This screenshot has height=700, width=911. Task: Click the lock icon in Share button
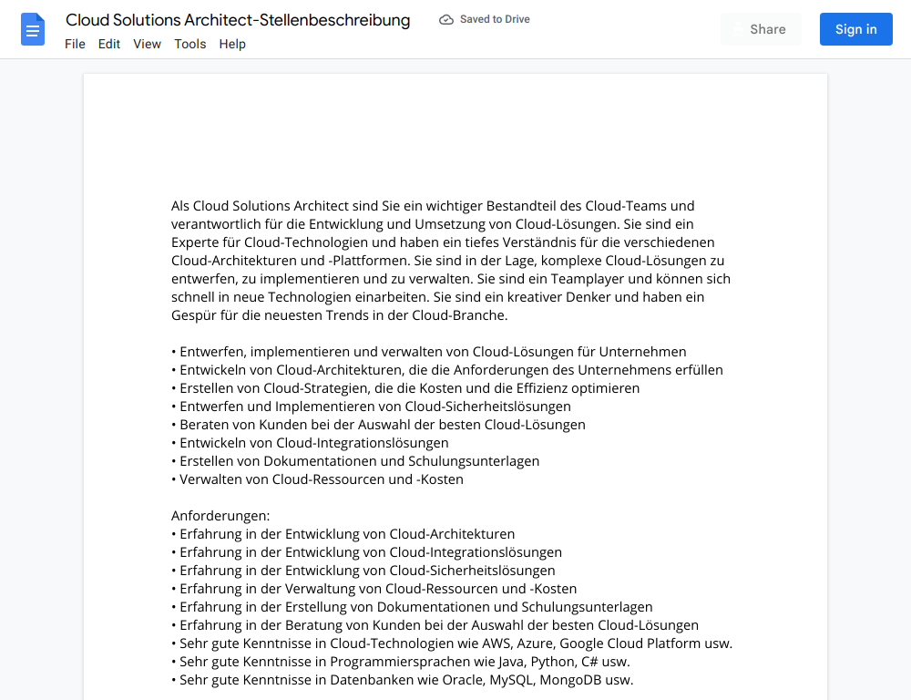(738, 30)
